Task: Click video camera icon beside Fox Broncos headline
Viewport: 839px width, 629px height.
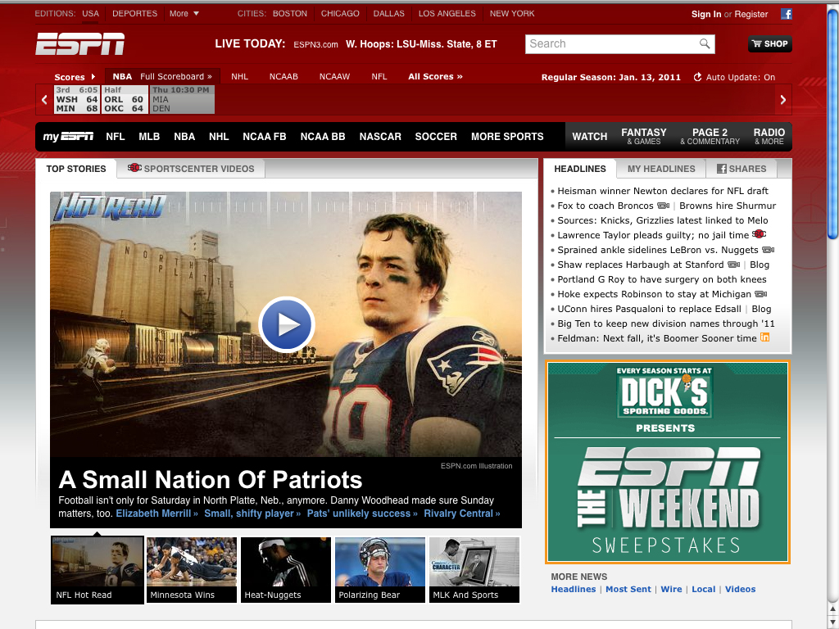Action: pyautogui.click(x=663, y=206)
